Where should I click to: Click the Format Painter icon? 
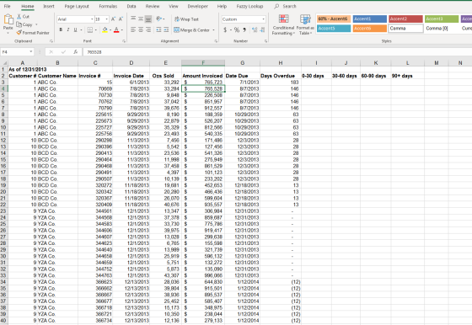point(19,33)
